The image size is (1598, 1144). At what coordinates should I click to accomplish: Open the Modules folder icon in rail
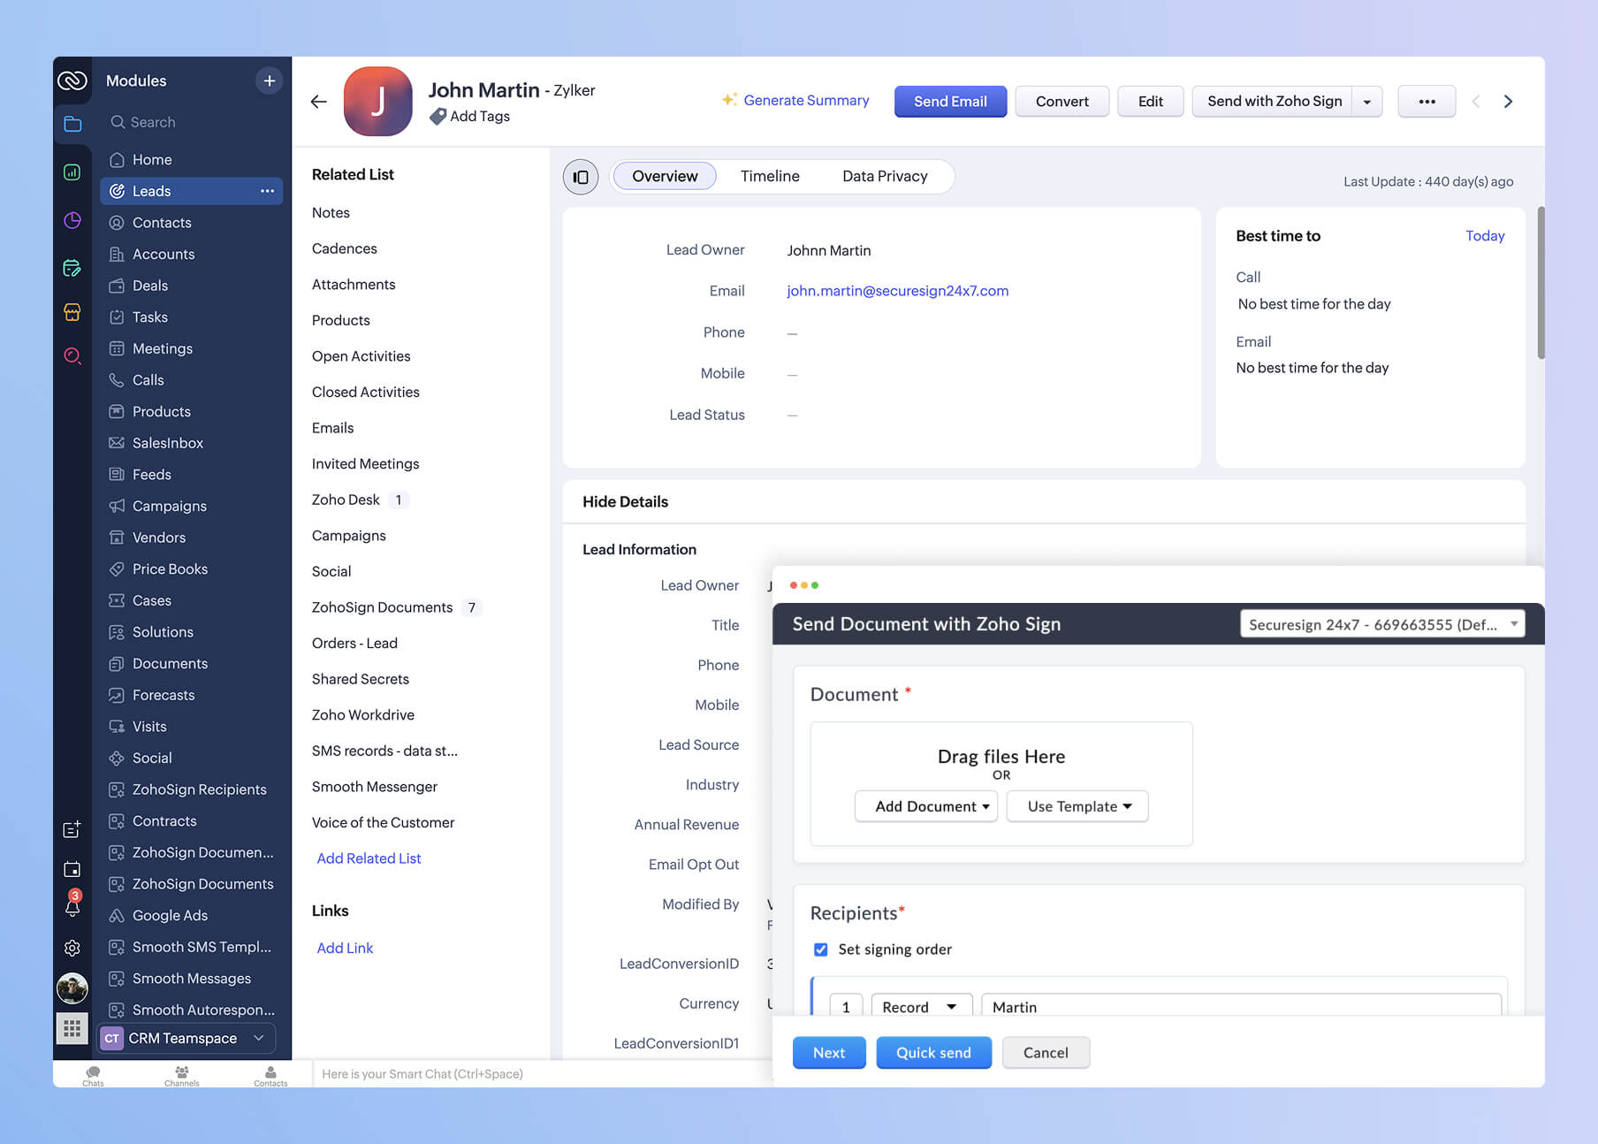tap(72, 124)
